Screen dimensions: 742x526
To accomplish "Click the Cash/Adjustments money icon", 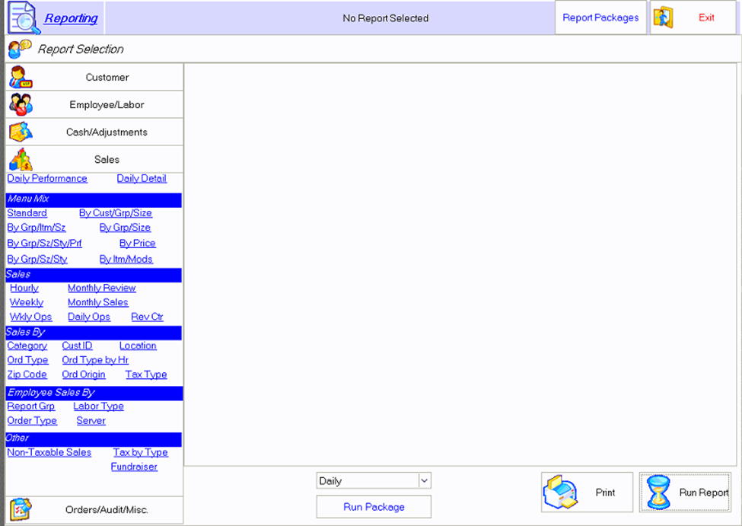I will tap(21, 132).
